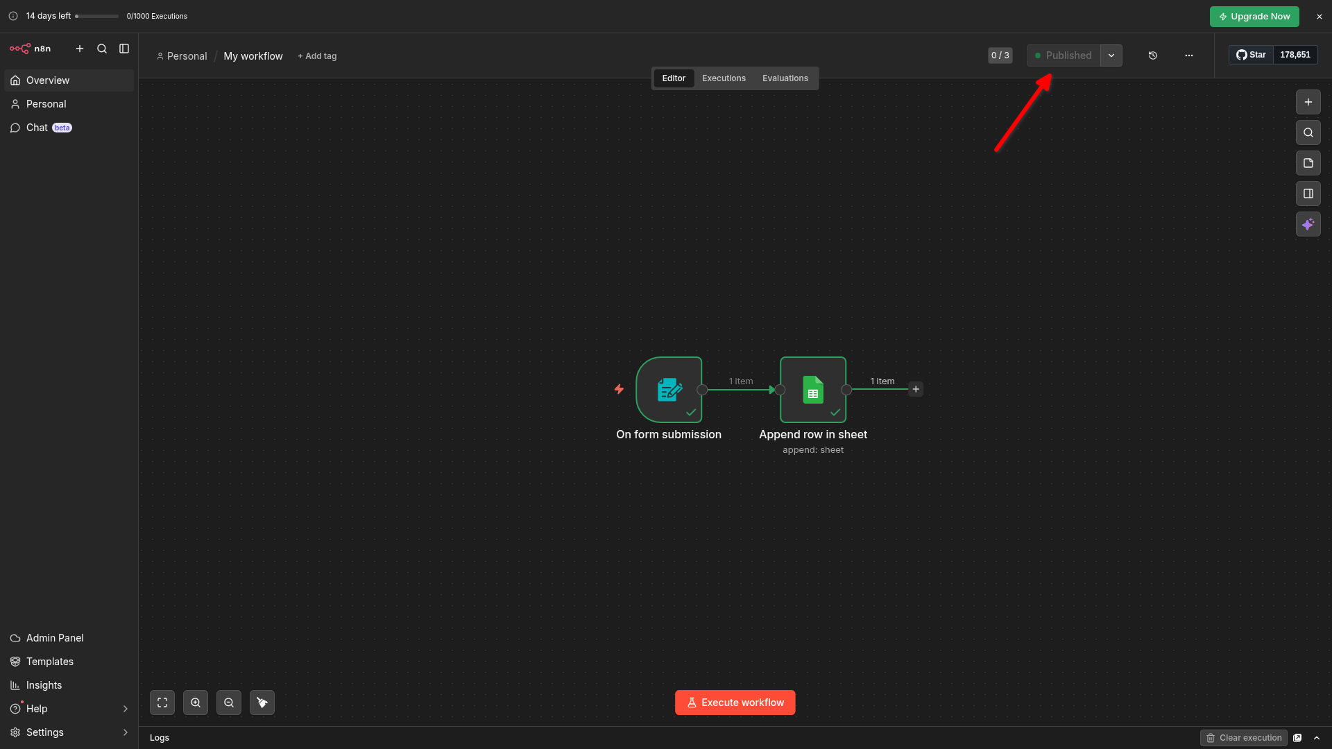This screenshot has width=1332, height=749.
Task: Toggle the Published workflow status
Action: point(1064,55)
